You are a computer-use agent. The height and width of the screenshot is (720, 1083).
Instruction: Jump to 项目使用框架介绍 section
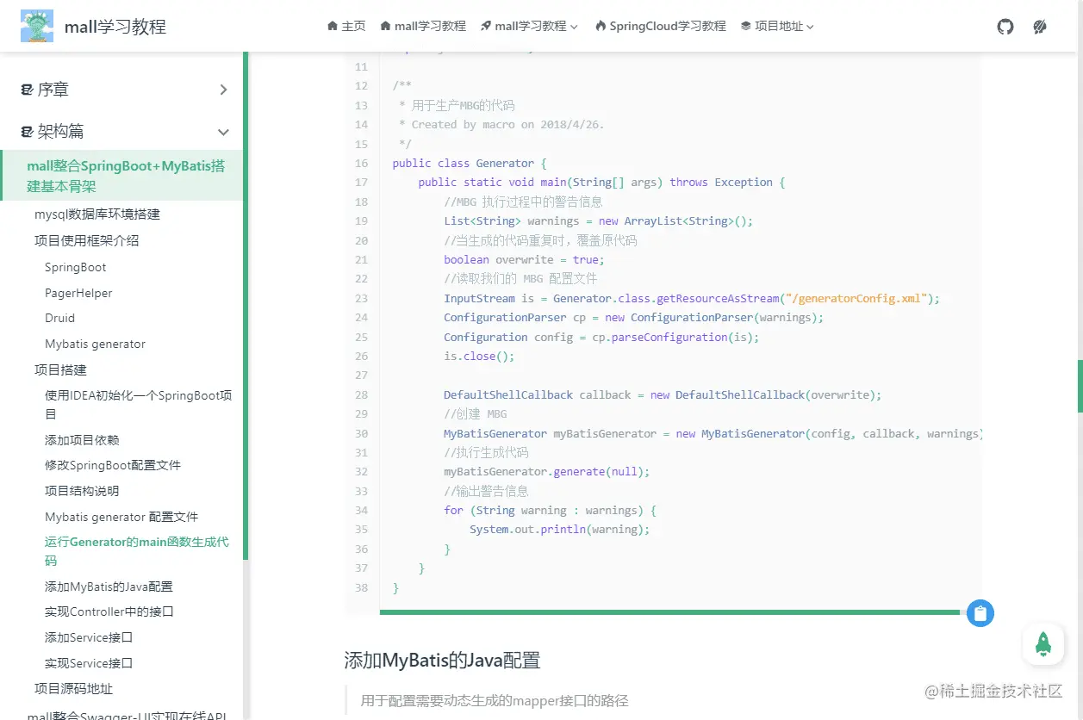tap(86, 240)
